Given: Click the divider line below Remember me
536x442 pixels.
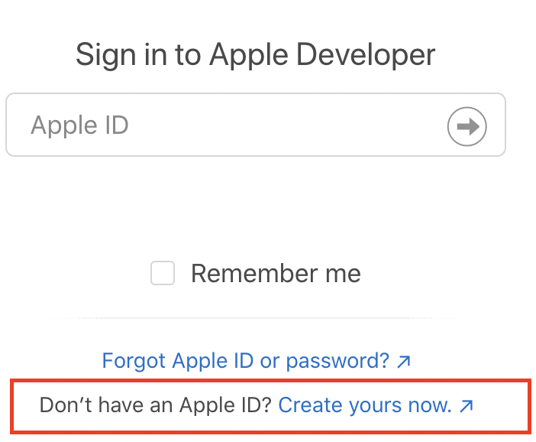Looking at the screenshot, I should tap(254, 318).
